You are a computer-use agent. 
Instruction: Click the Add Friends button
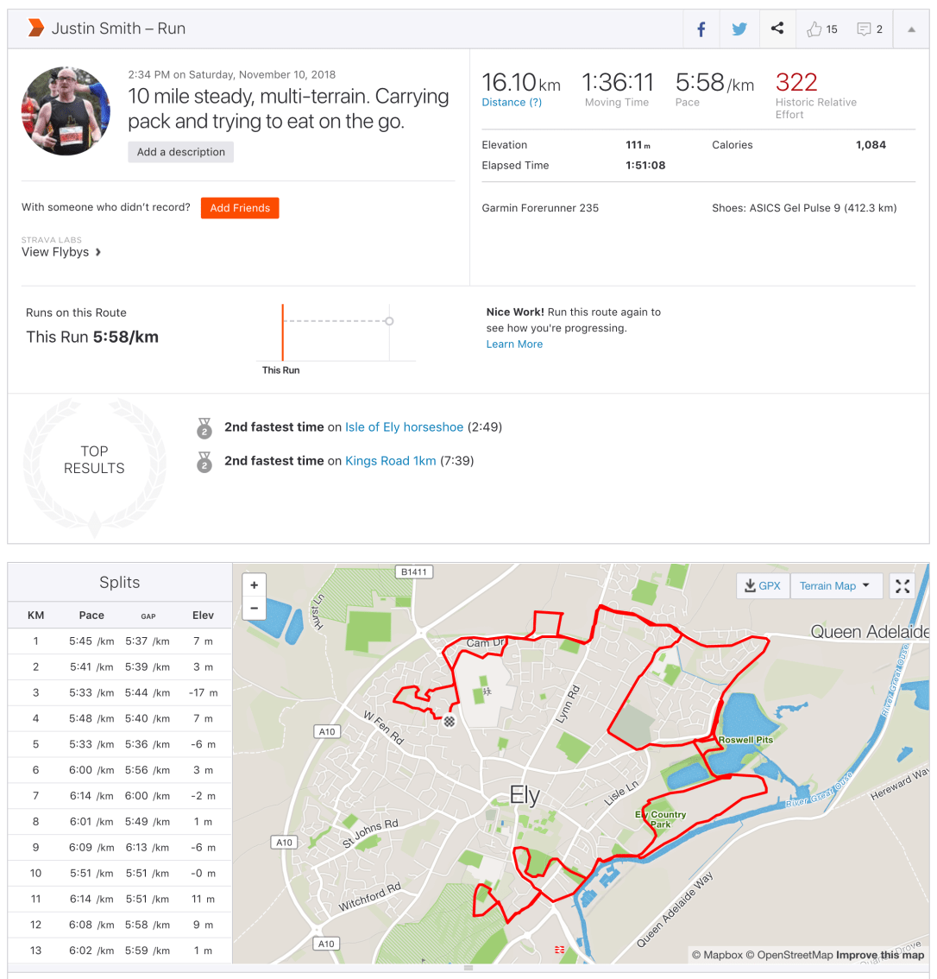pyautogui.click(x=240, y=208)
